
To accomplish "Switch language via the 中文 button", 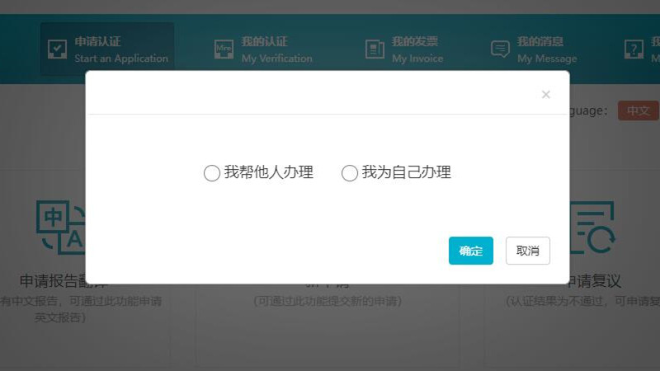I will [x=638, y=110].
